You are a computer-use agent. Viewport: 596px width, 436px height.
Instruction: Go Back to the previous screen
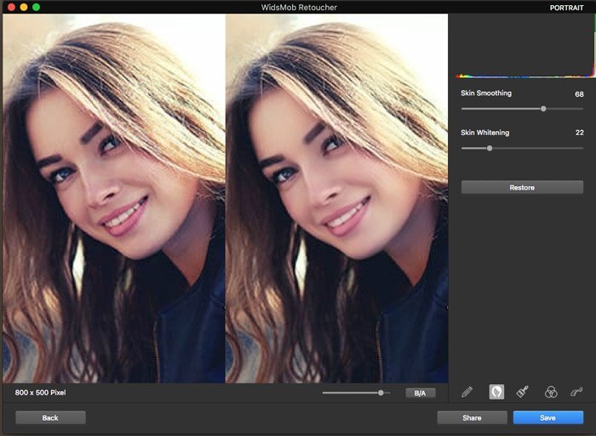[50, 417]
